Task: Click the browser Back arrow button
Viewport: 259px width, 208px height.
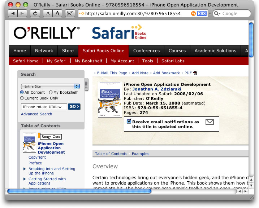Action: coord(13,13)
